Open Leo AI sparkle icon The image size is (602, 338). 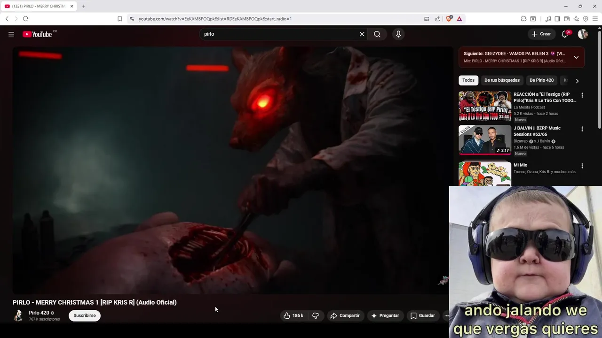(x=576, y=19)
